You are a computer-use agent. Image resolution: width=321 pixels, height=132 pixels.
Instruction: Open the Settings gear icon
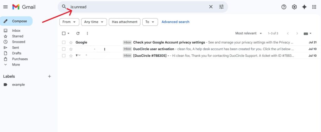point(294,7)
